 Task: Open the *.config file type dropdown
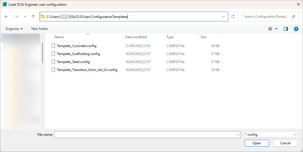(x=271, y=135)
